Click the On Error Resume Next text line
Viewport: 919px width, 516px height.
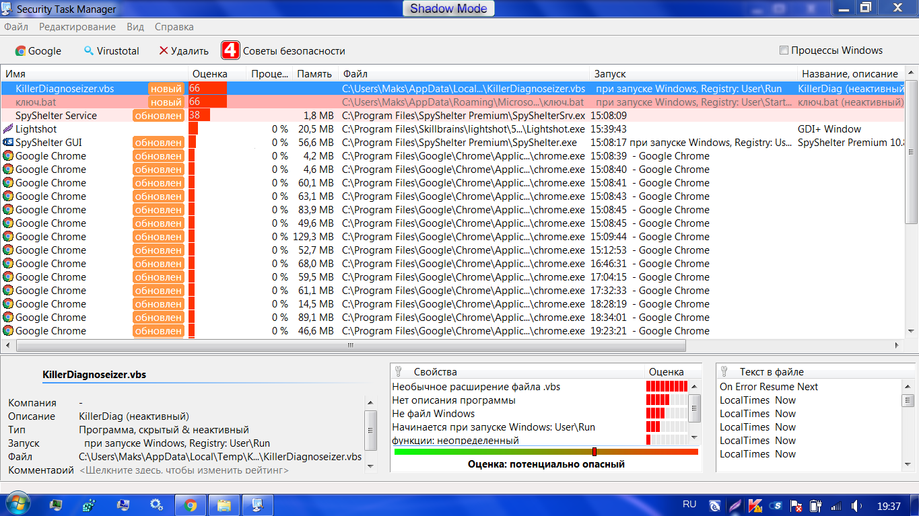(769, 387)
